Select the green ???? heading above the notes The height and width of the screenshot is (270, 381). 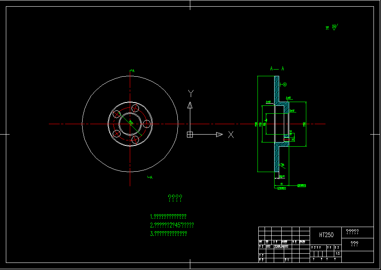pos(175,198)
